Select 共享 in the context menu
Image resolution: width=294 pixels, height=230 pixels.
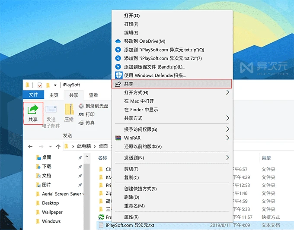coord(172,84)
